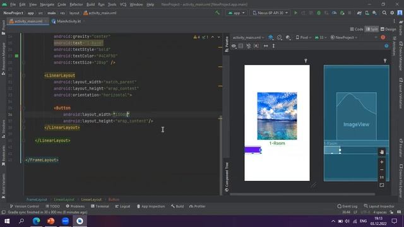Click the Button breadcrumb at editor bottom
Image resolution: width=404 pixels, height=227 pixels.
[x=114, y=199]
